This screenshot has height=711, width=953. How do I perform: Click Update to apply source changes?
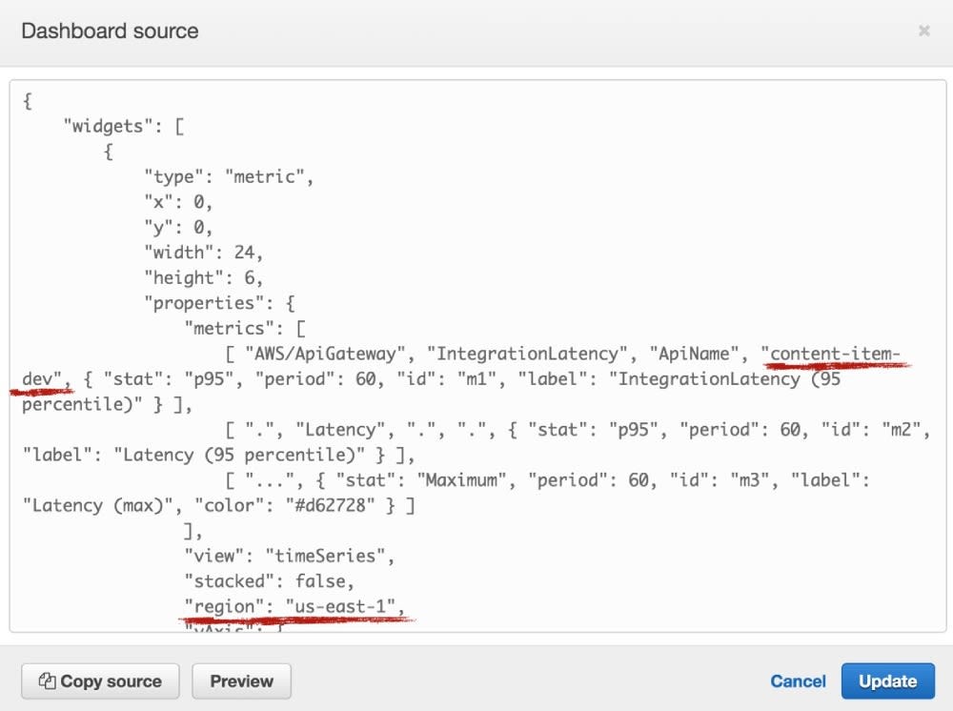(887, 681)
